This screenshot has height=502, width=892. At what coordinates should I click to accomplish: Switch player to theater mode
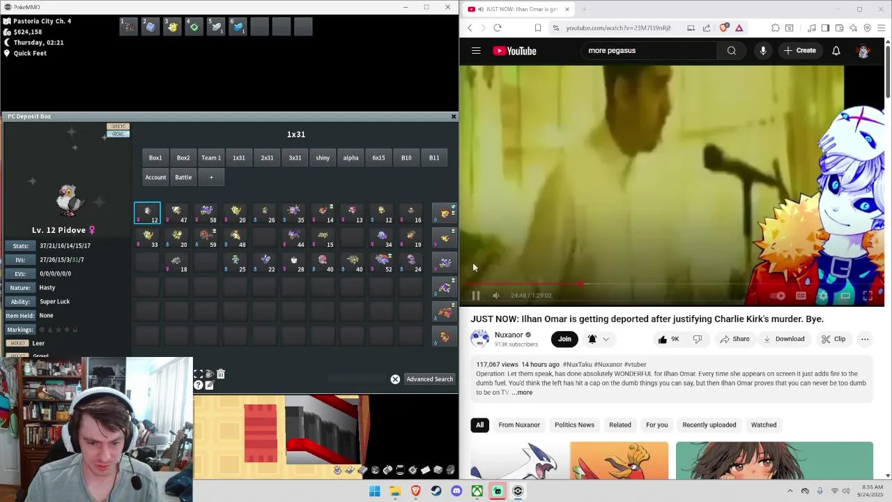click(x=845, y=296)
